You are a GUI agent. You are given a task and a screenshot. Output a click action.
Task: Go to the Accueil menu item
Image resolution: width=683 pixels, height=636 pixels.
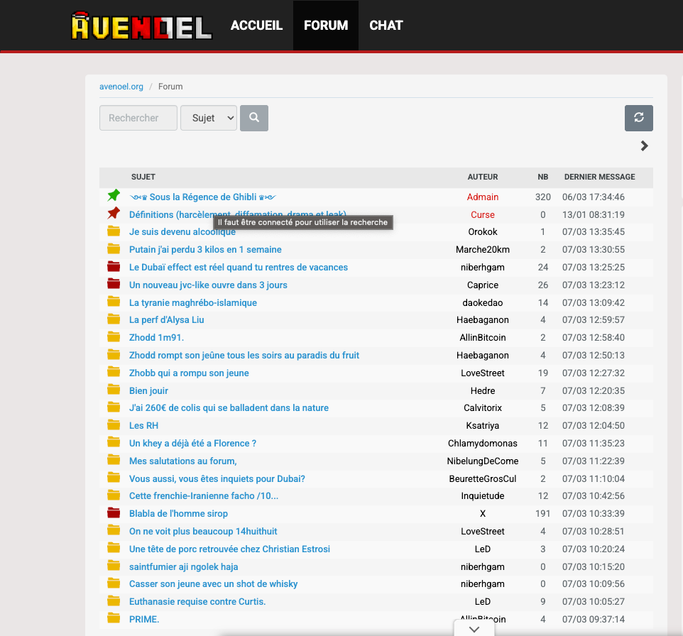[x=256, y=26]
